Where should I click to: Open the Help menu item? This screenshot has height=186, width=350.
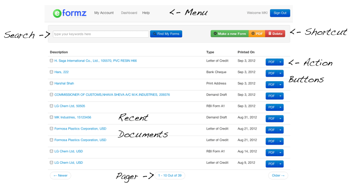click(146, 13)
